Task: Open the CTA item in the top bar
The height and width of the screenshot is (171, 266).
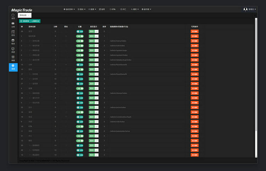Action: click(113, 9)
